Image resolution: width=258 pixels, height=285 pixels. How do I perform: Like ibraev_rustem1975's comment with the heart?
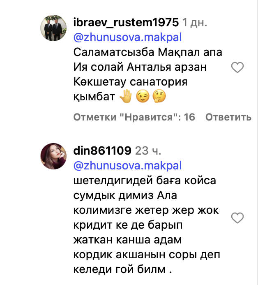tap(237, 67)
